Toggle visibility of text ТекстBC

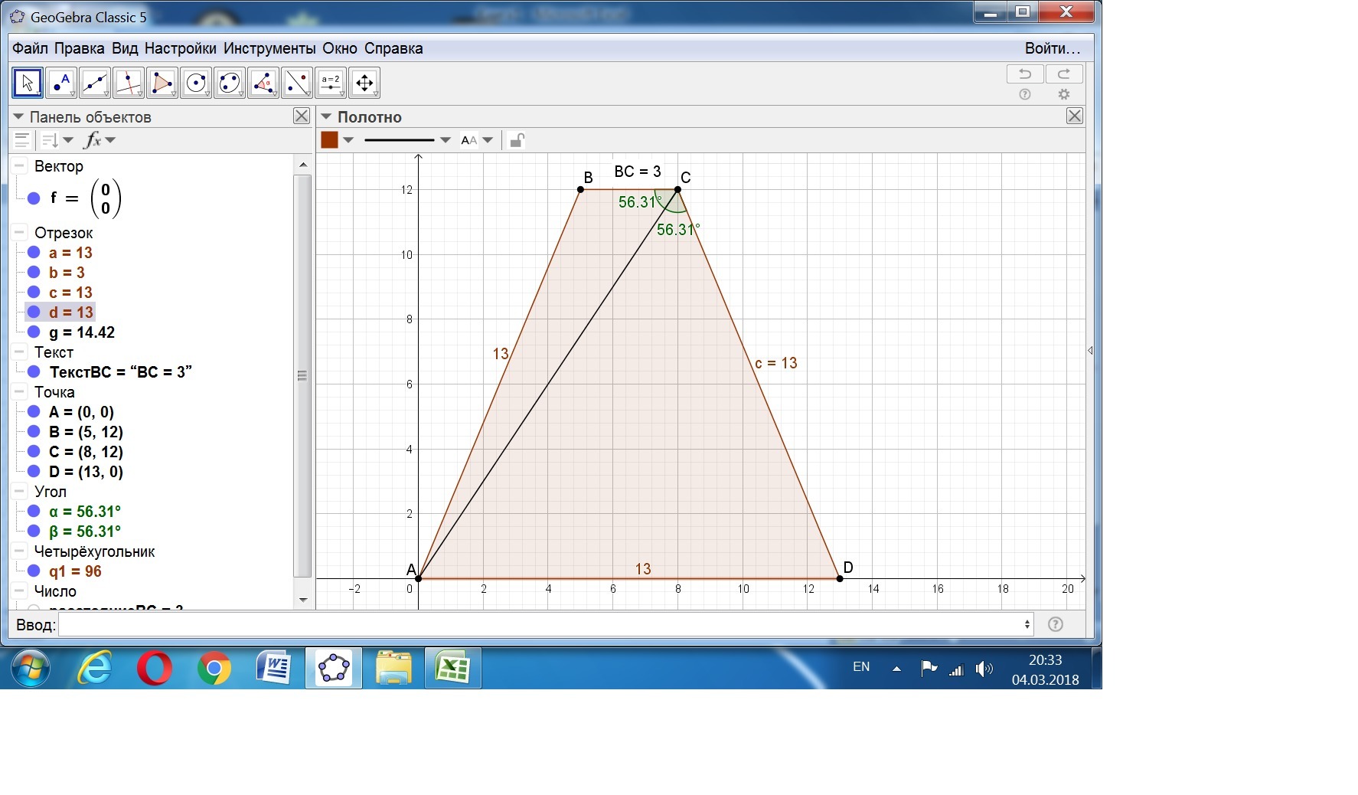tap(34, 372)
